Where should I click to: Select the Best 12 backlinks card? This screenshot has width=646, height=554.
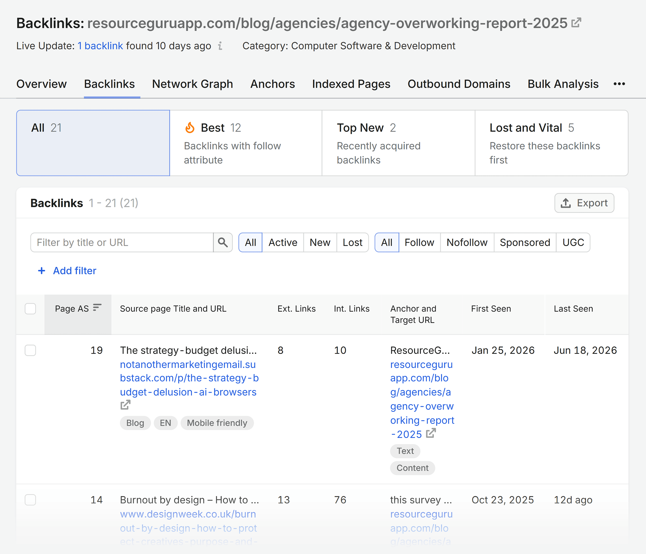[246, 143]
